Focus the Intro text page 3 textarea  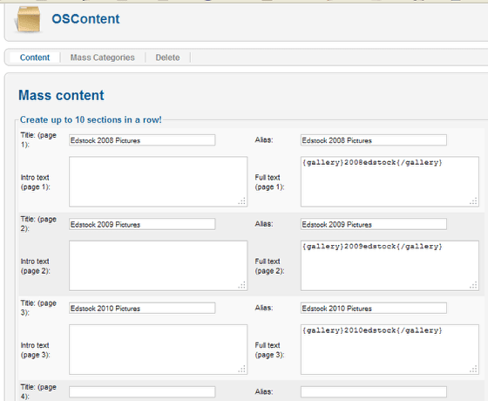[x=158, y=350]
